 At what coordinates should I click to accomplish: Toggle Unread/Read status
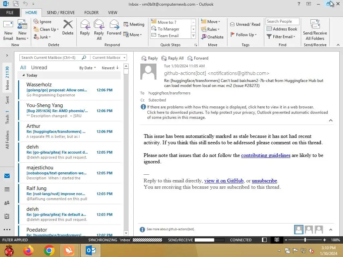tap(245, 24)
